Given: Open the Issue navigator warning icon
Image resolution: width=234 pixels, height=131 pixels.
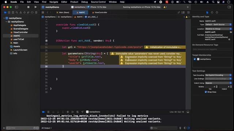Looking at the screenshot, I should tap(20, 12).
